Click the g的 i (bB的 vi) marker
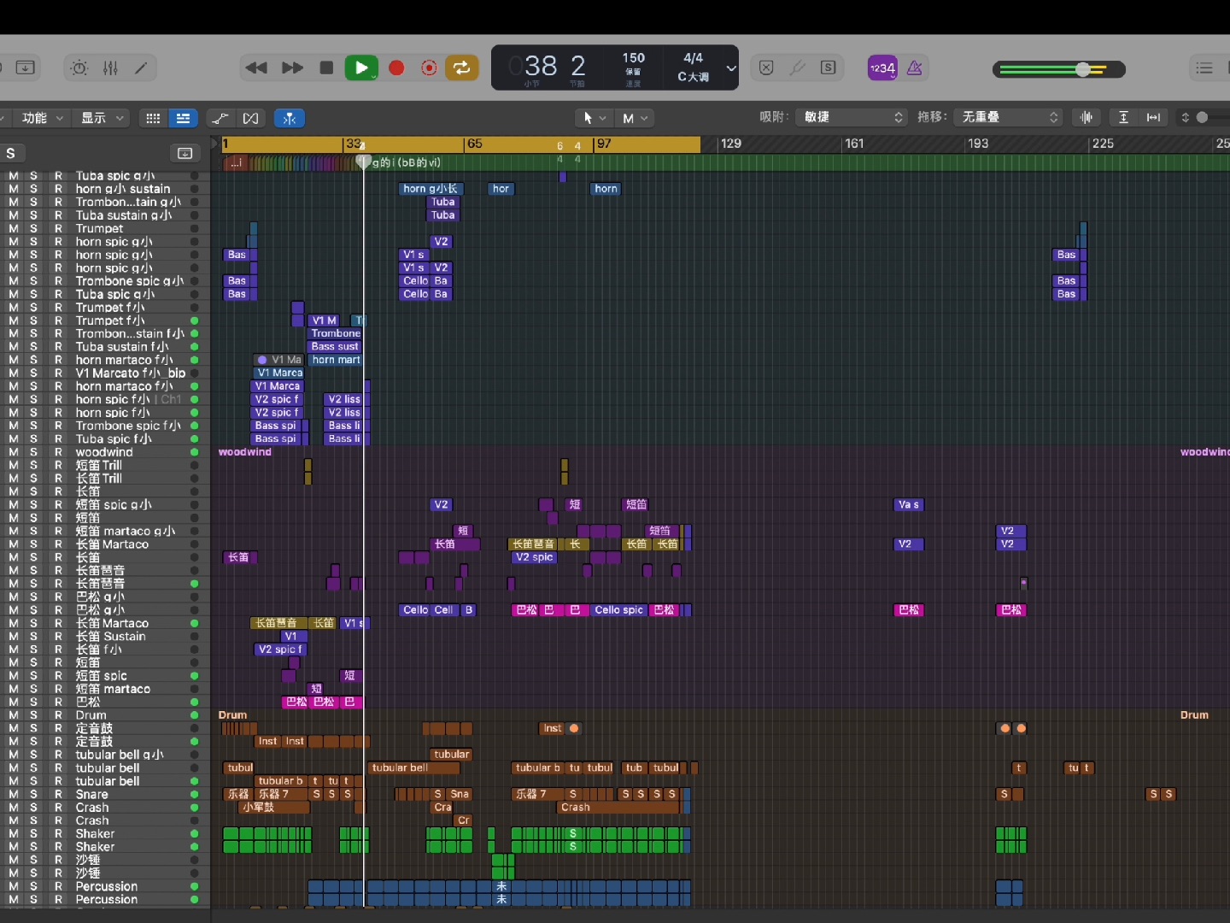 (407, 162)
